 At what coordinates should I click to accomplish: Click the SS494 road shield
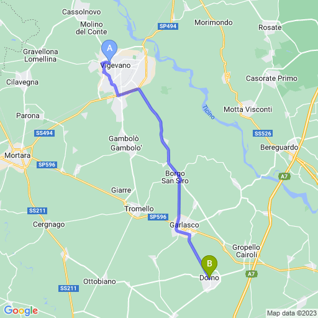coord(44,133)
